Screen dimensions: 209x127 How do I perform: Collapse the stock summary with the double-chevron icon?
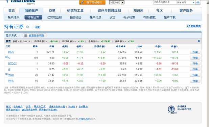199,41
